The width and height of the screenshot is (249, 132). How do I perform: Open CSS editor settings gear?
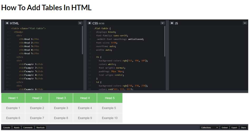coord(90,23)
